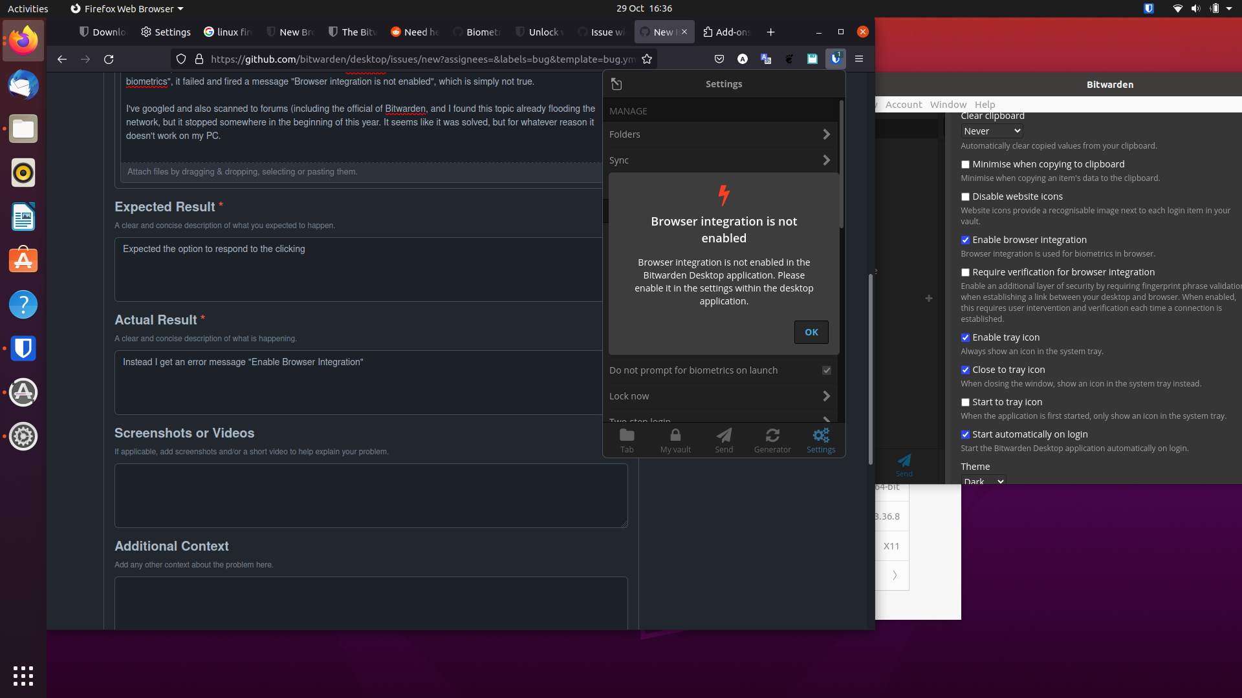Open the Clear clipboard dropdown
This screenshot has width=1242, height=698.
pos(991,131)
